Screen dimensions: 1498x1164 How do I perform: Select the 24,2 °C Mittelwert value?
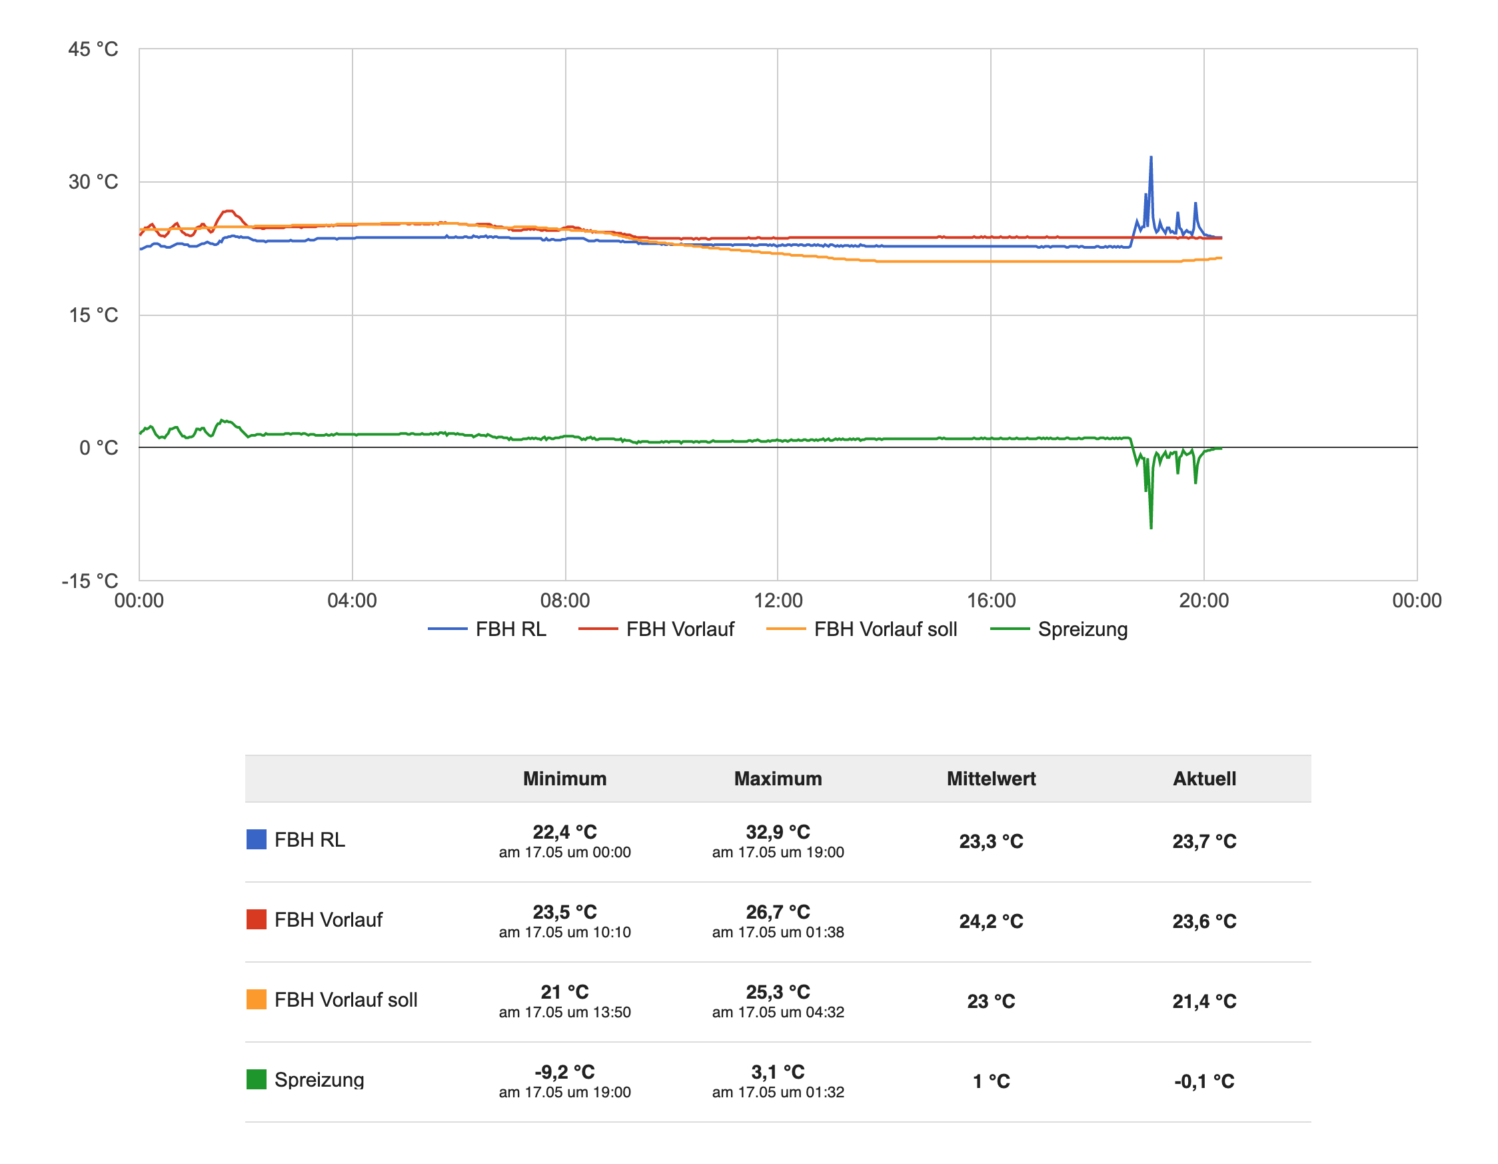pyautogui.click(x=991, y=921)
